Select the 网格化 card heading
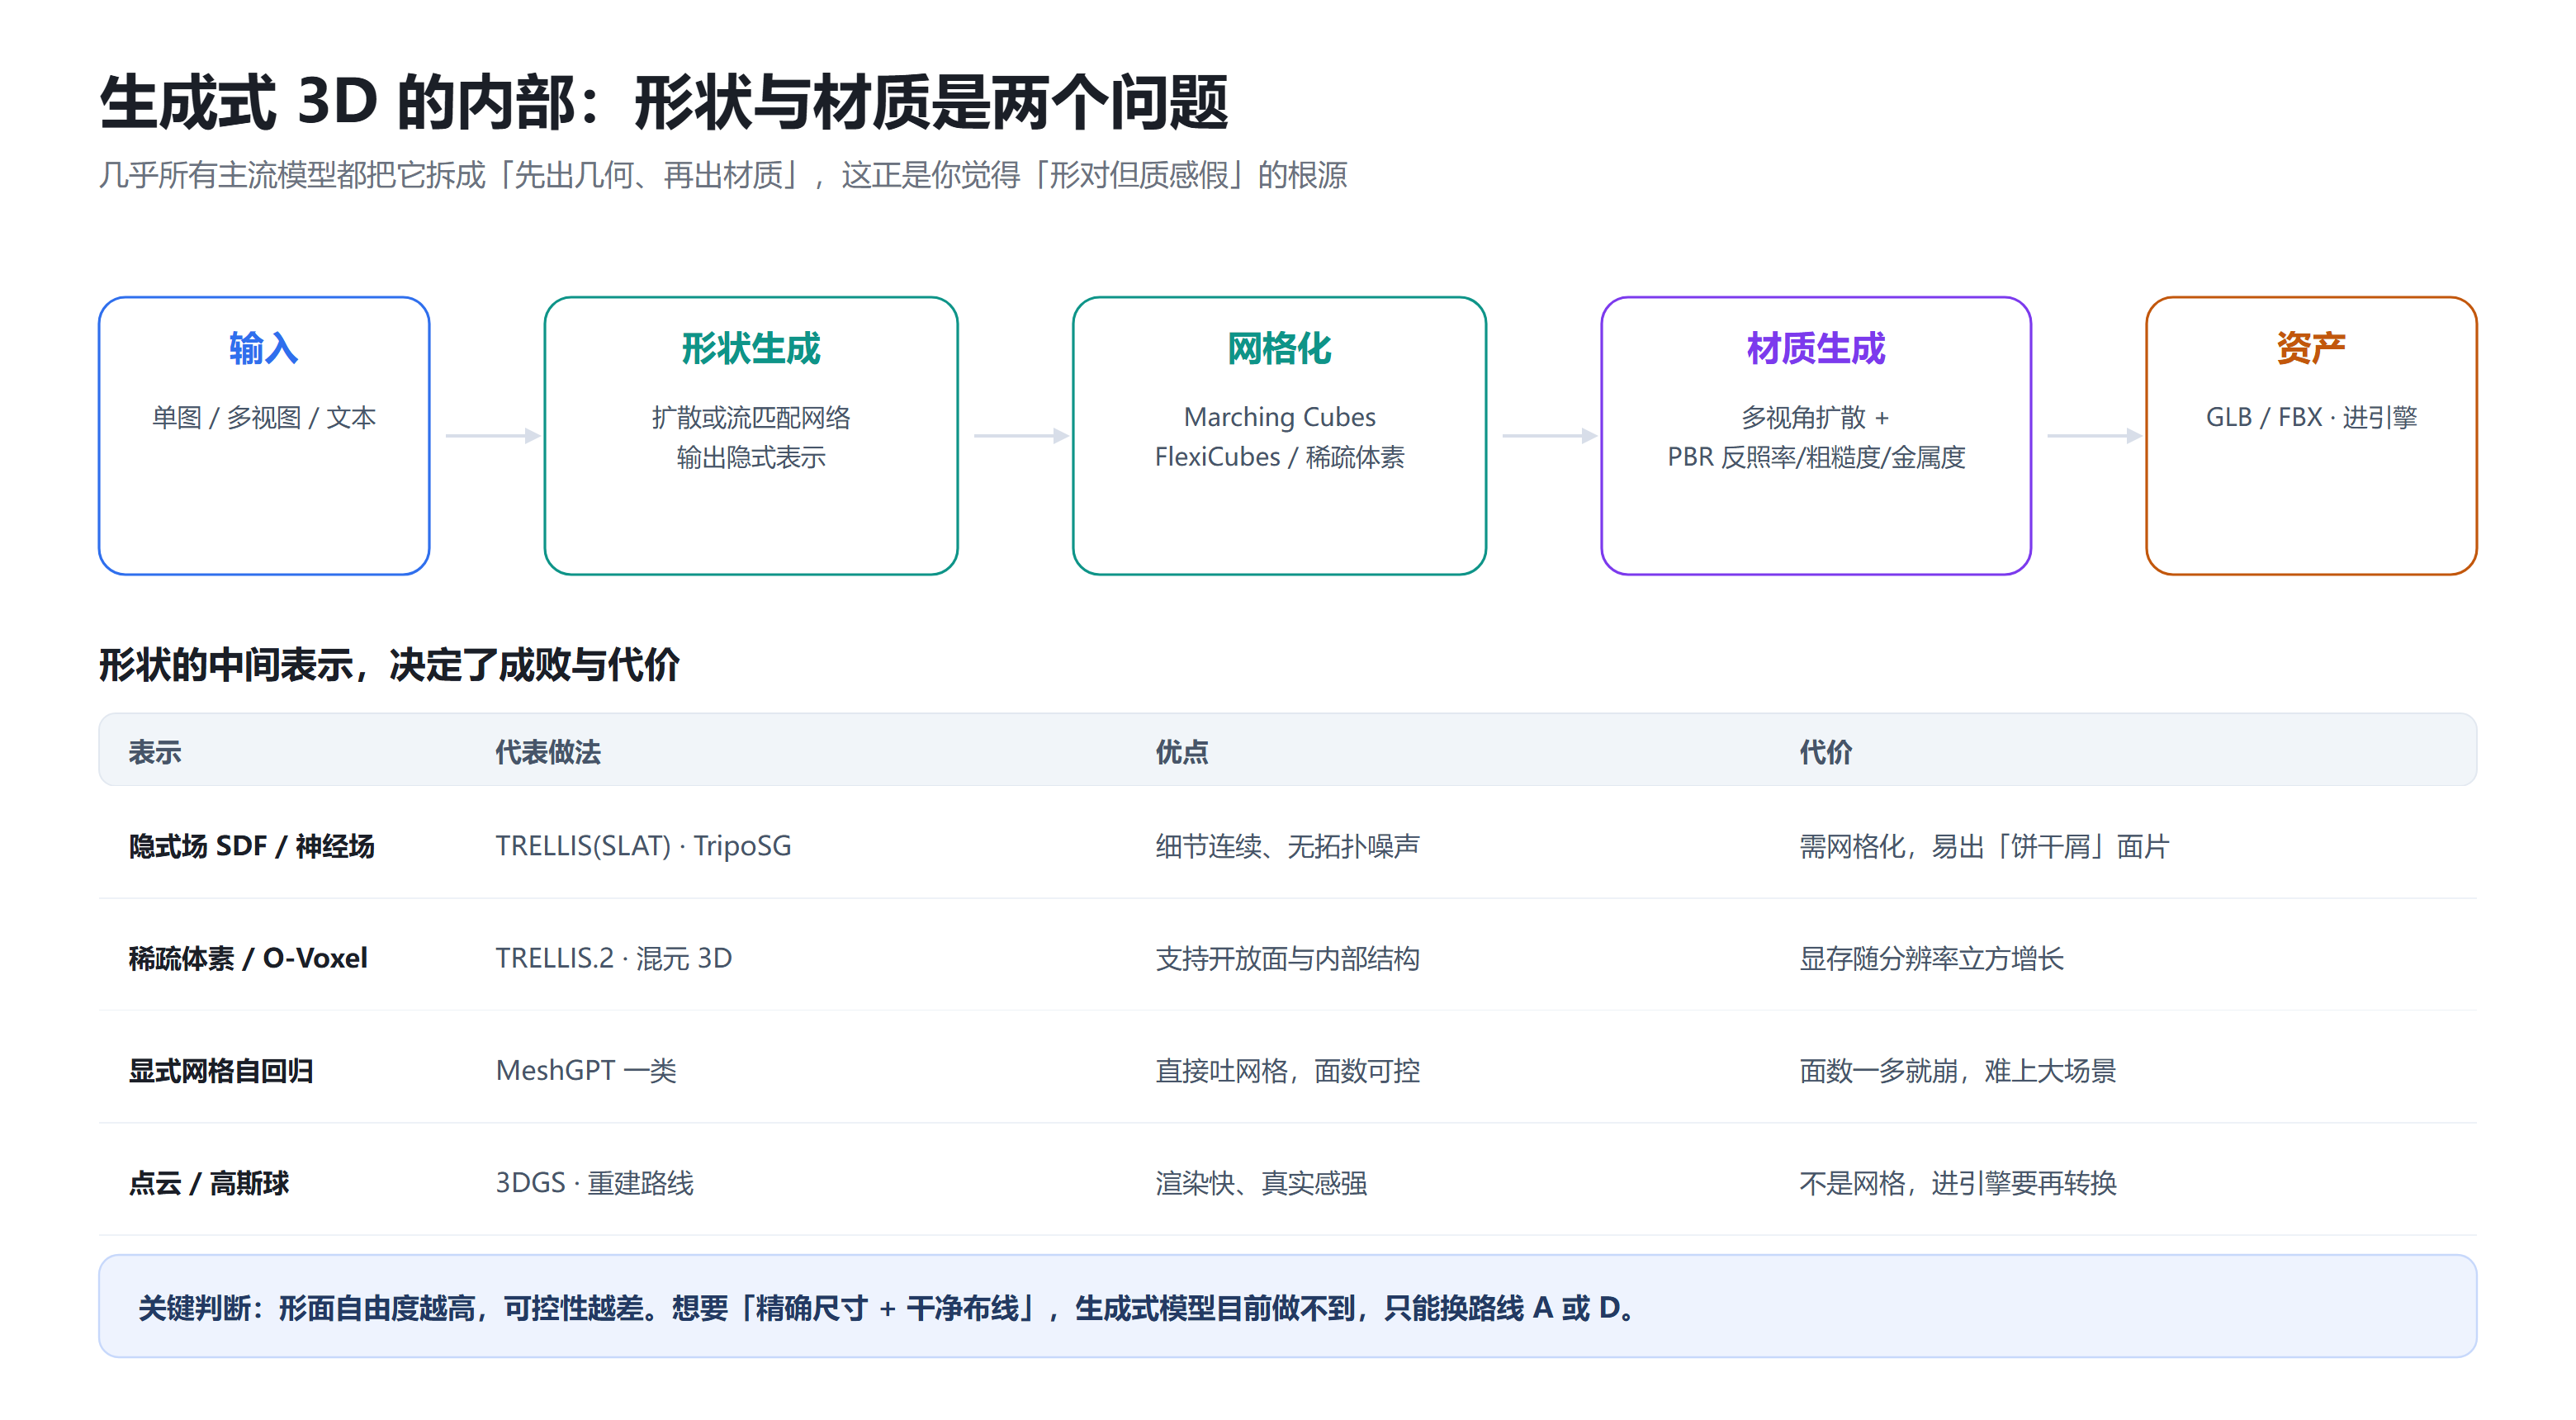 pos(1279,349)
